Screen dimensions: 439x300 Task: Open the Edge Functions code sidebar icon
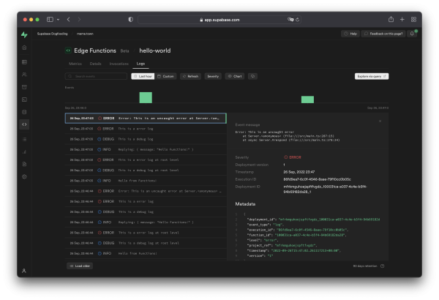[24, 124]
